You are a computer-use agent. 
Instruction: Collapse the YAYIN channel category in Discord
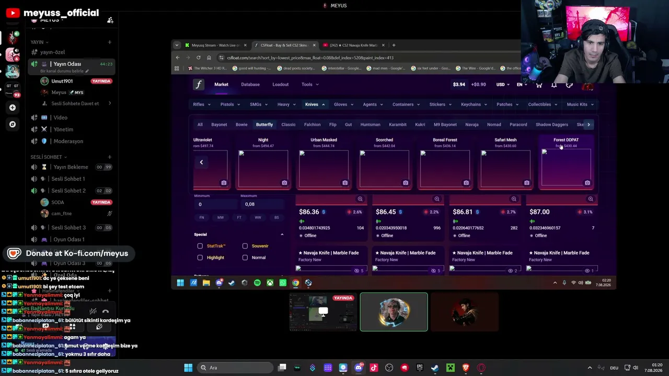pyautogui.click(x=39, y=42)
